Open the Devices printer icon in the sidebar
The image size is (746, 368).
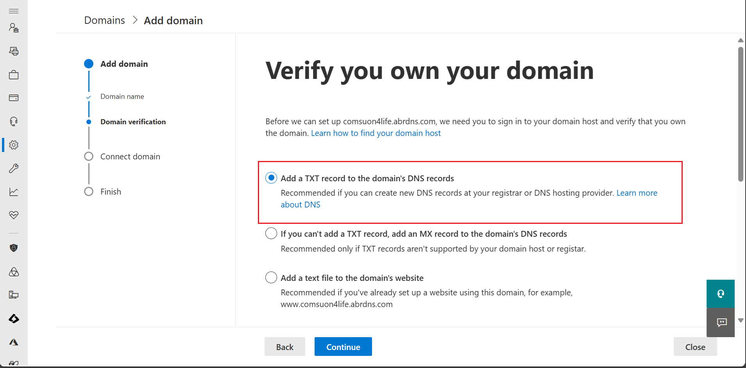[x=14, y=51]
